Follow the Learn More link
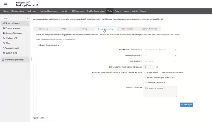 tap(174, 35)
